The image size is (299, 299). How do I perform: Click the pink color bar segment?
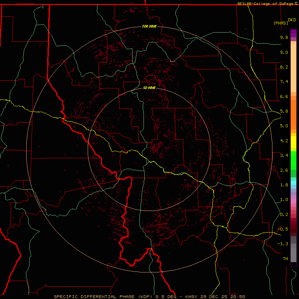pyautogui.click(x=293, y=201)
